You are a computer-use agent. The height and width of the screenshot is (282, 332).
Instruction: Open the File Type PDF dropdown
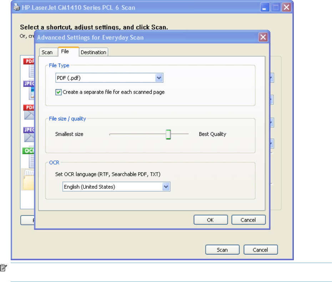[109, 78]
